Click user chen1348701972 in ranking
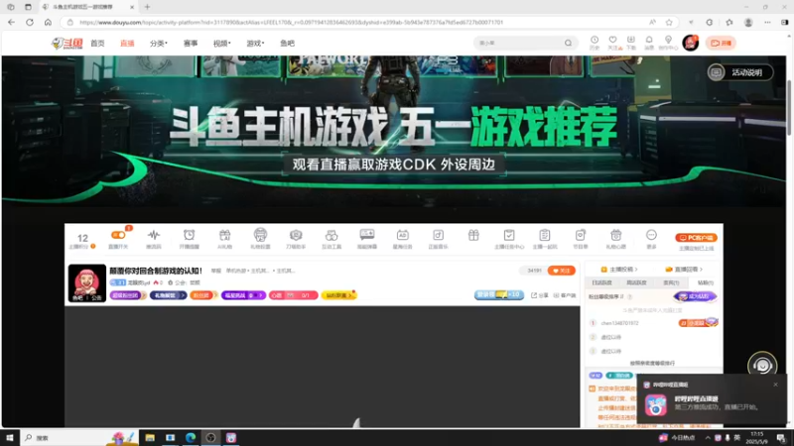Screen dimensions: 794x446 619,323
